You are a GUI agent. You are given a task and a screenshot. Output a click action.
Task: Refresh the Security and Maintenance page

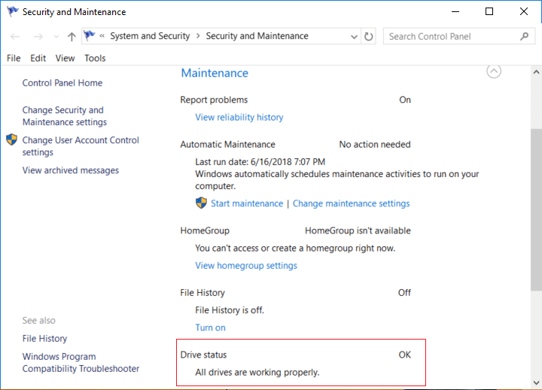point(368,36)
